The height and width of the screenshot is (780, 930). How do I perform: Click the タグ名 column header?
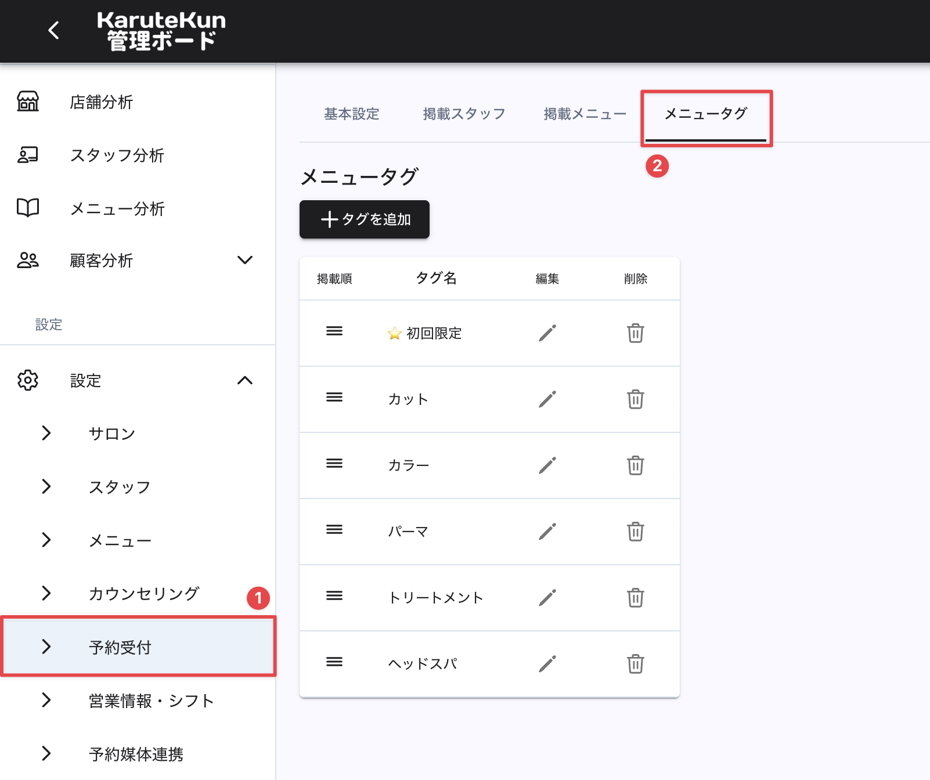[437, 278]
